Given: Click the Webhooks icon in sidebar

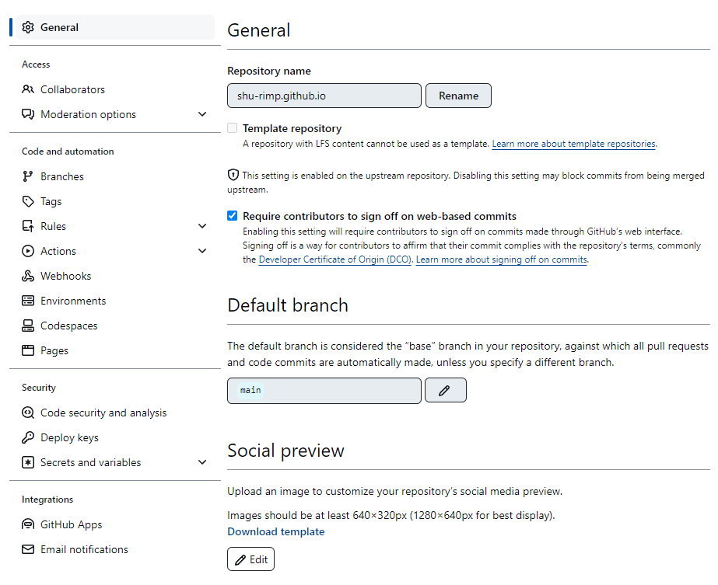Looking at the screenshot, I should pyautogui.click(x=28, y=276).
